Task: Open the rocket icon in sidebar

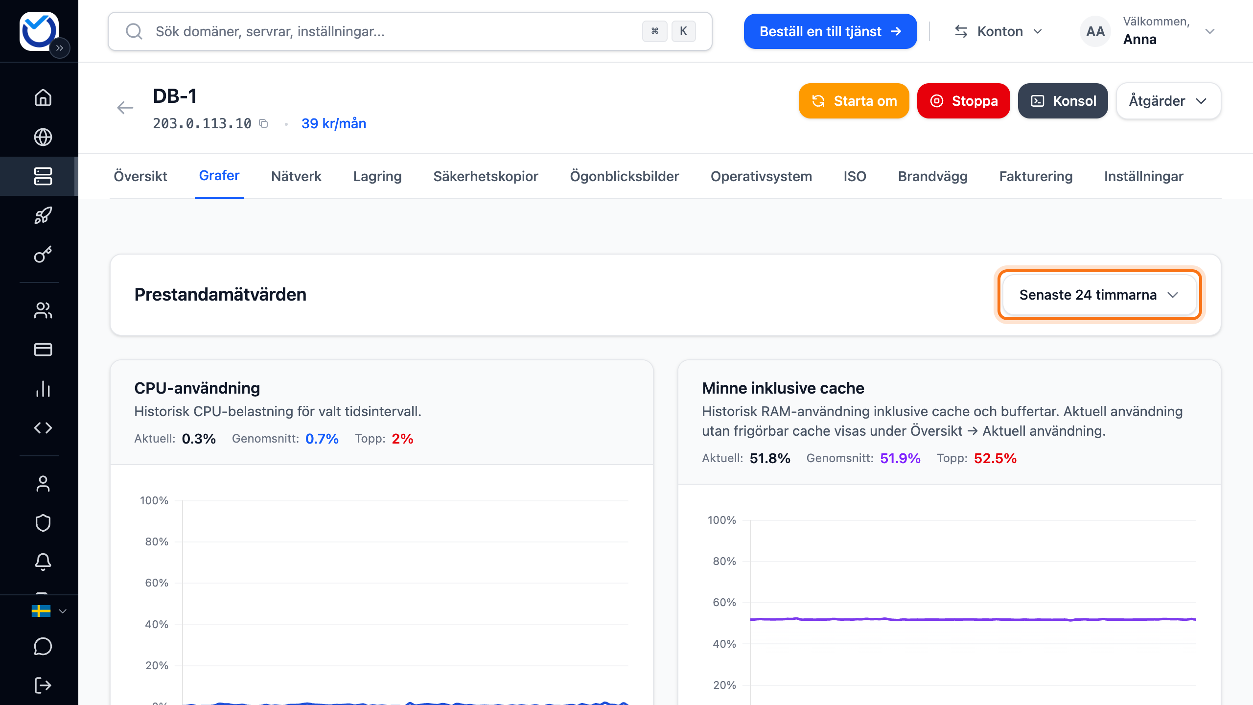Action: (43, 215)
